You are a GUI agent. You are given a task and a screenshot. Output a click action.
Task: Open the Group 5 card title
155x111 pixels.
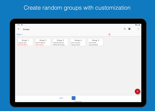click(96, 40)
